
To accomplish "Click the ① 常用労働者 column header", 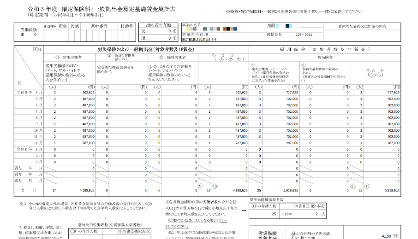I will [69, 58].
